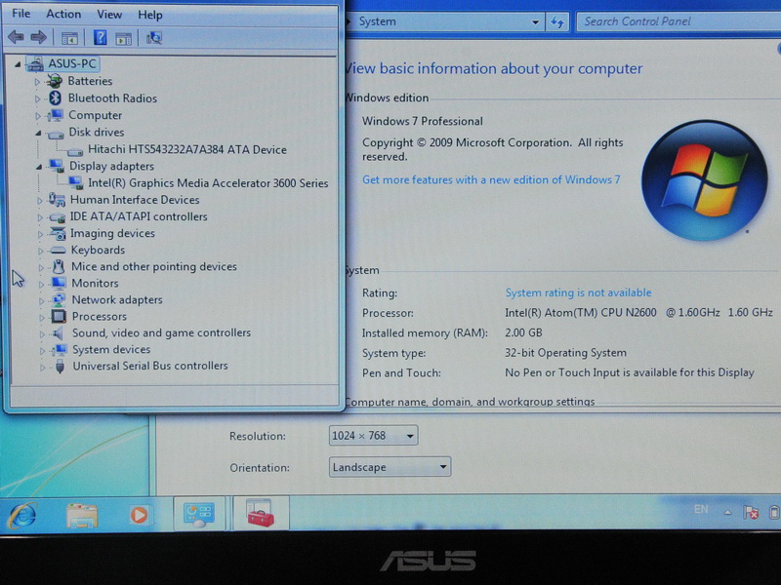781x585 pixels.
Task: Click Show/Hide Console Tree toolbar icon
Action: (69, 38)
